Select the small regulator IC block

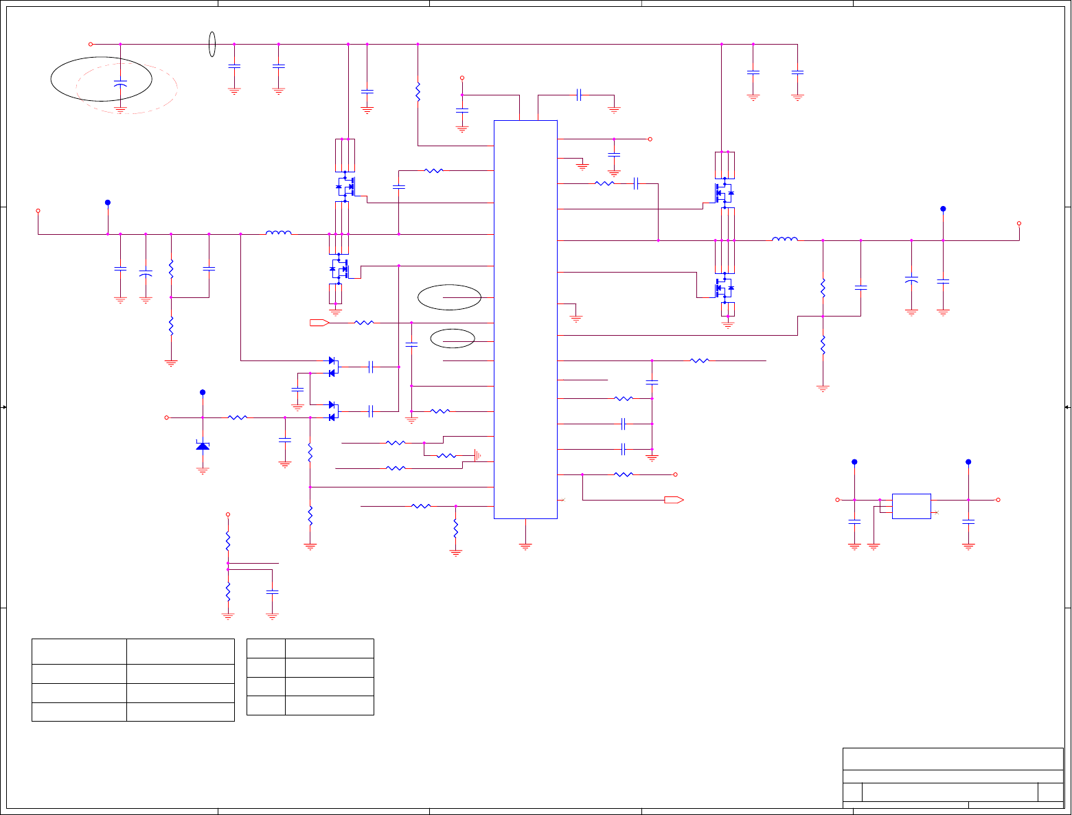[911, 506]
